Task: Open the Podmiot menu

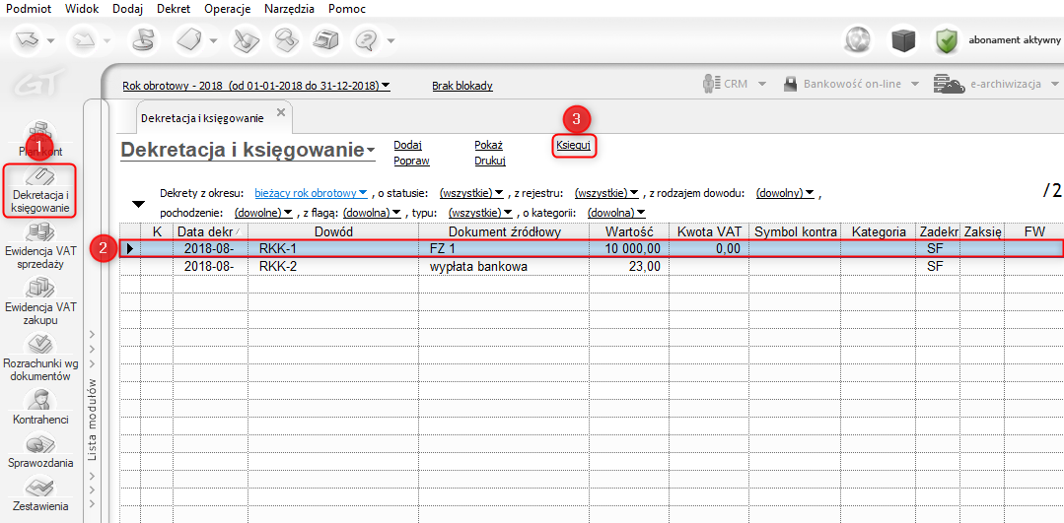Action: pos(28,9)
